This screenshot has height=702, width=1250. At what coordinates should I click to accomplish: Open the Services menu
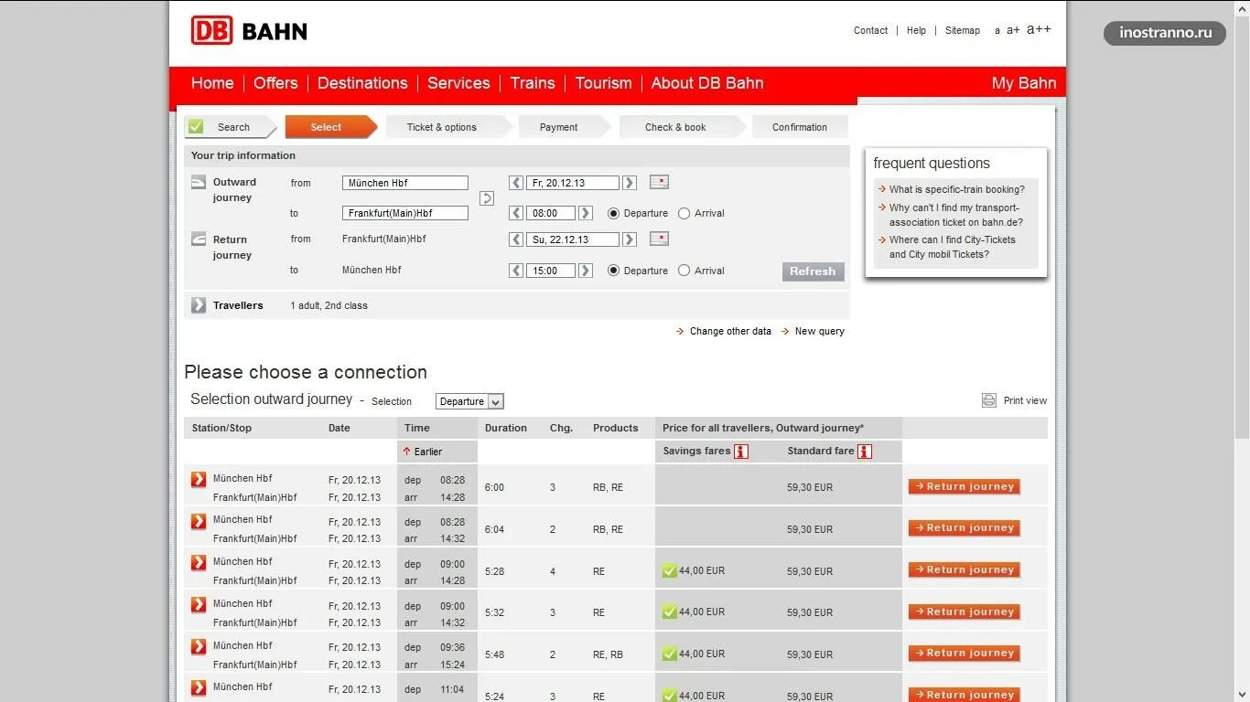pyautogui.click(x=458, y=83)
